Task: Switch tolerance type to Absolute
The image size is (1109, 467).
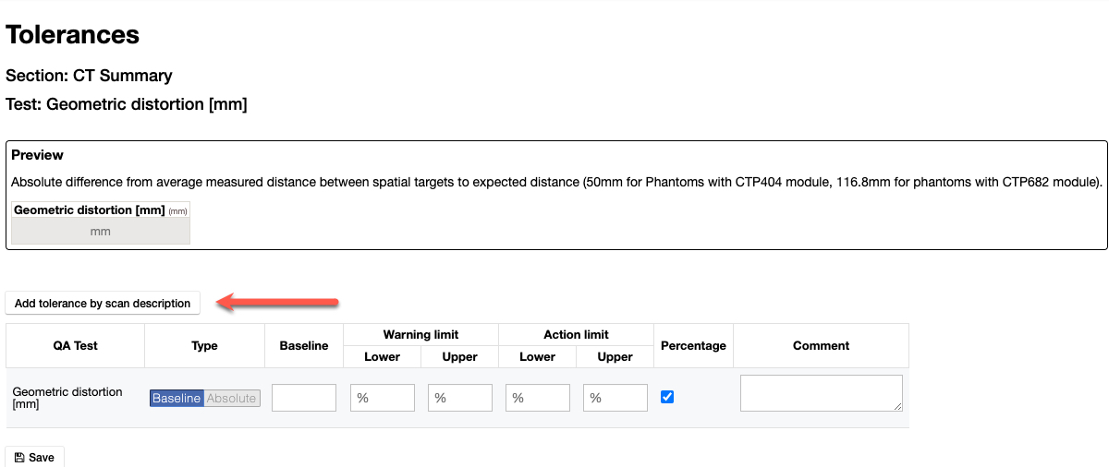Action: 231,399
